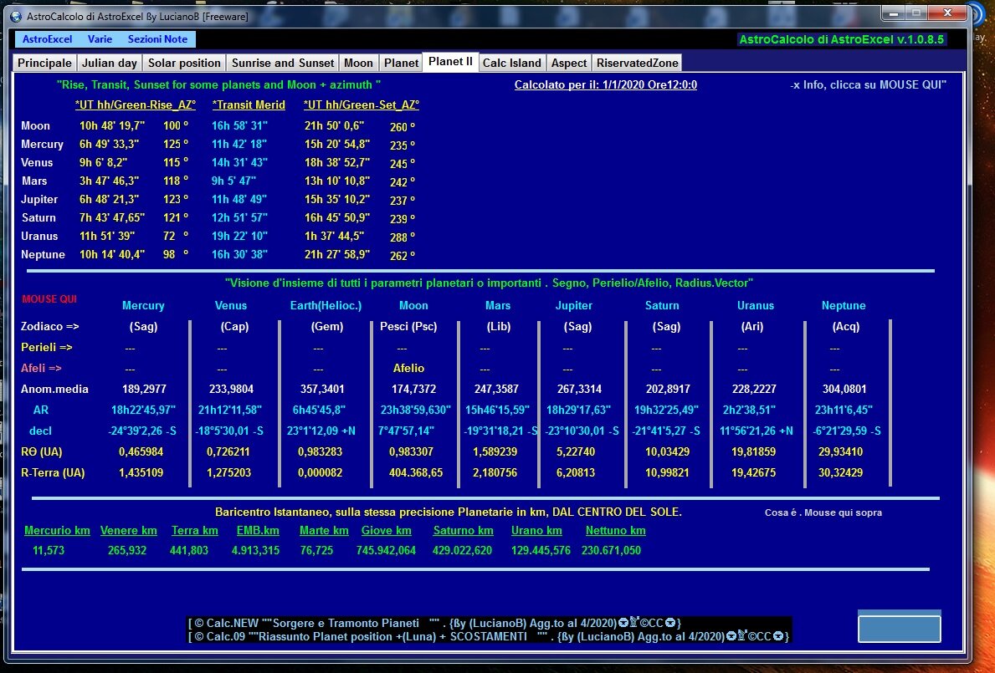Click Uranus decl value 11°56'21,26 +N

tap(756, 431)
